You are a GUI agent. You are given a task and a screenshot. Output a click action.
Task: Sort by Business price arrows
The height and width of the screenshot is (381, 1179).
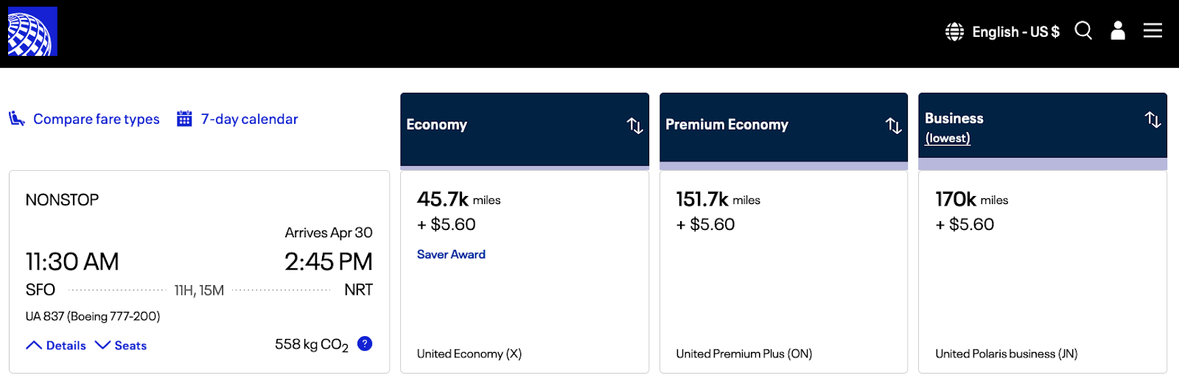[1152, 119]
